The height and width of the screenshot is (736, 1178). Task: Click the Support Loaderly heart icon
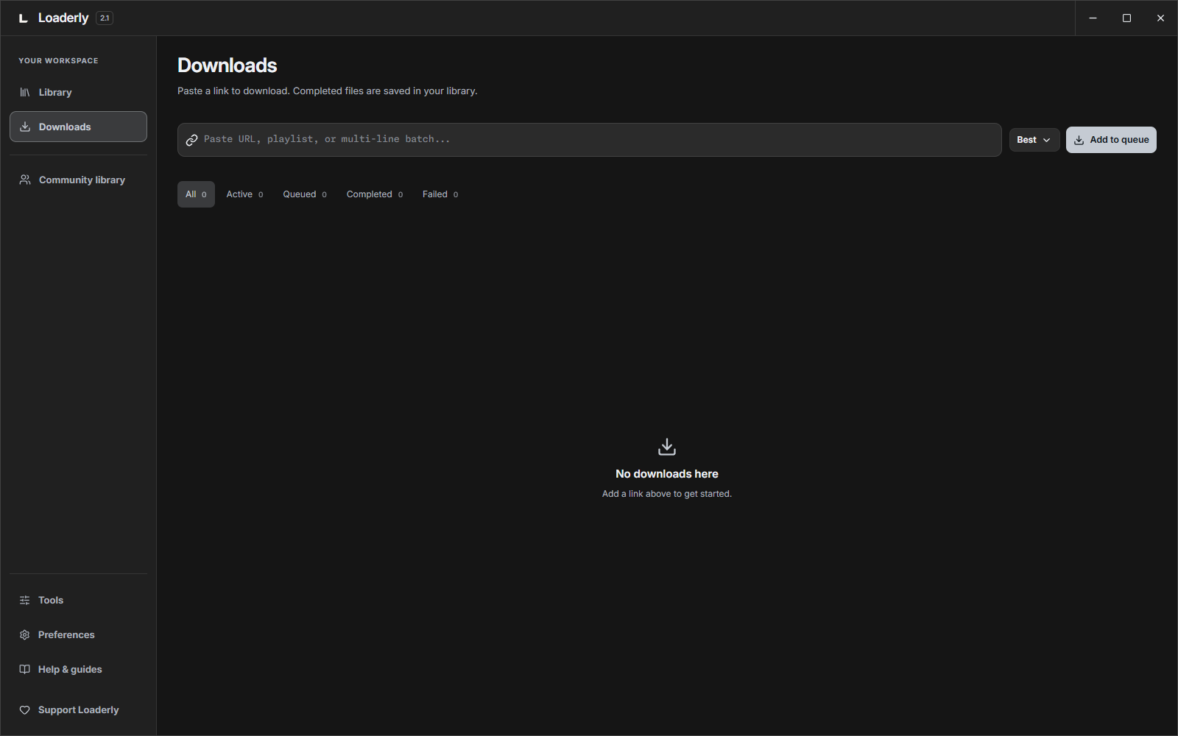24,710
